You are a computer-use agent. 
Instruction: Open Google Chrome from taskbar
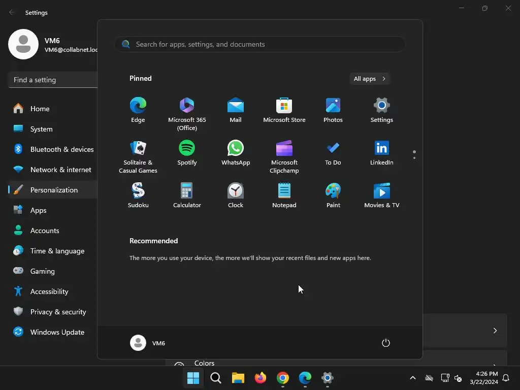[282, 378]
